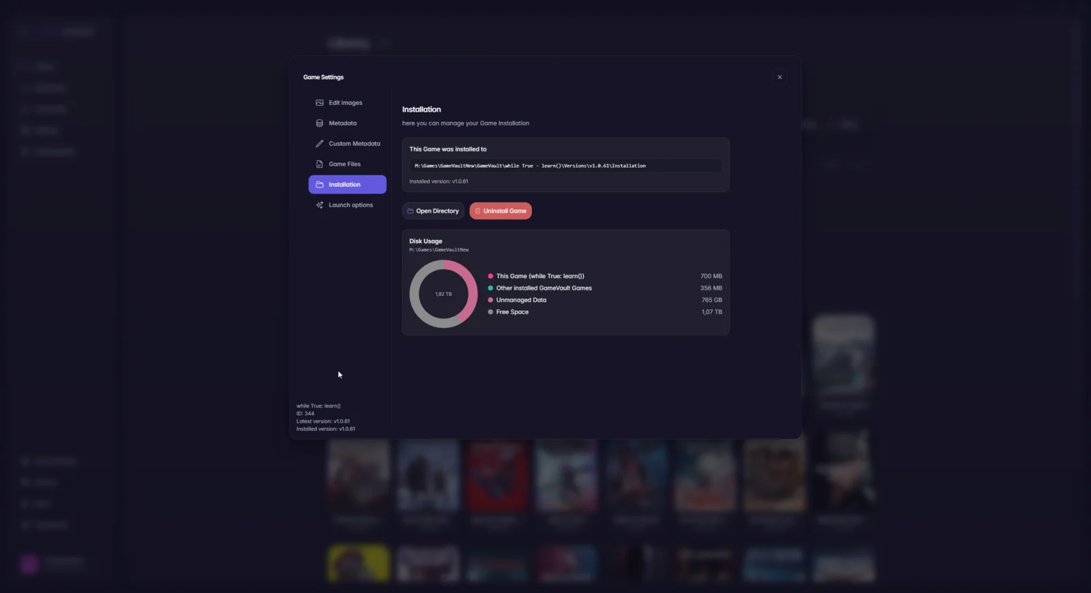Click the Edit Images picture icon
The image size is (1091, 593).
319,103
